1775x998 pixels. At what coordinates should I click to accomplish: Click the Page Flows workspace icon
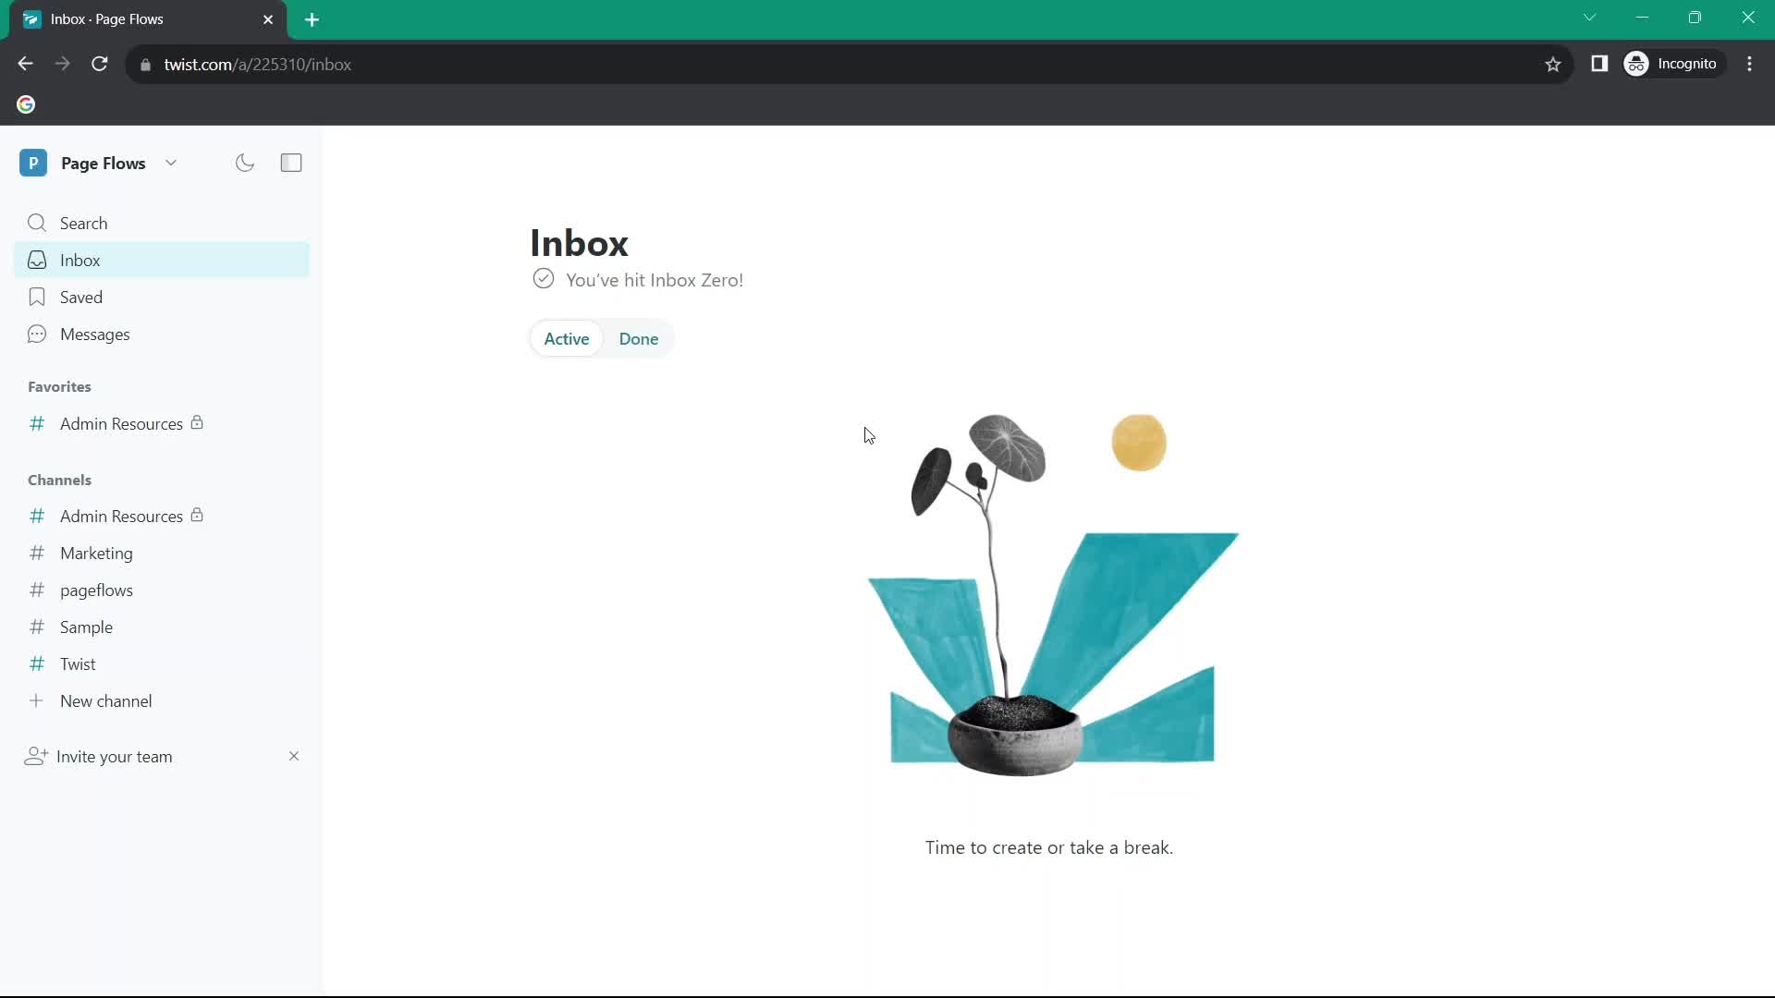(33, 162)
